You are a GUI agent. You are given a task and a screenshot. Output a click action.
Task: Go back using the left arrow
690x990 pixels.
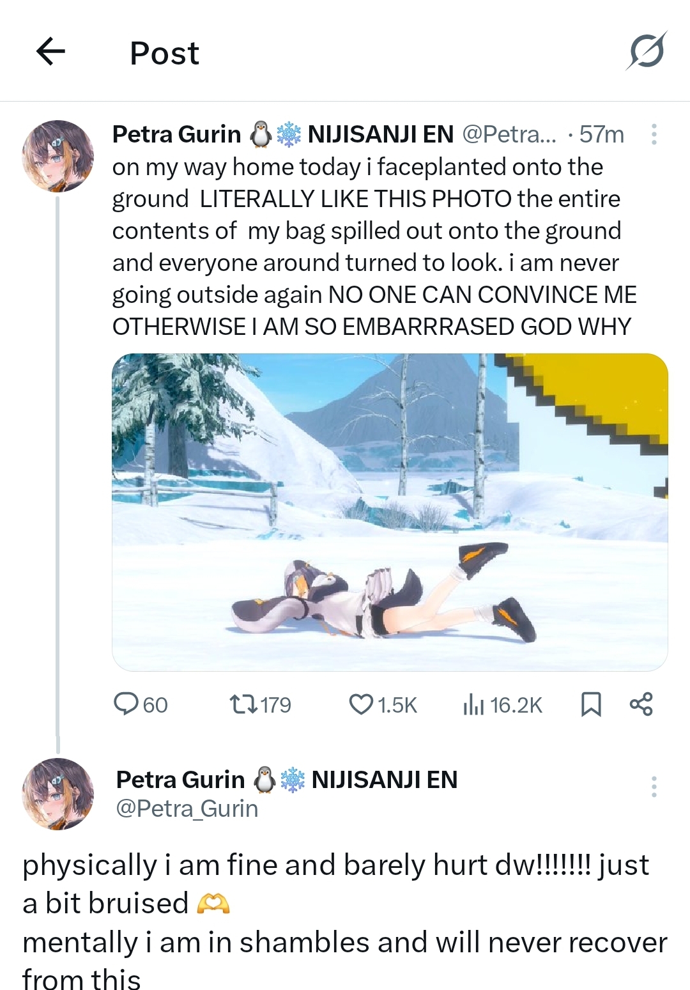(x=51, y=52)
